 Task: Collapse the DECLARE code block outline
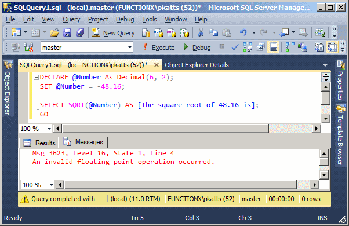click(x=36, y=78)
